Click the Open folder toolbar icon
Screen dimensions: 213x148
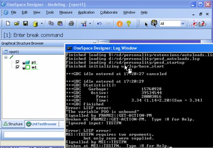pos(17,24)
